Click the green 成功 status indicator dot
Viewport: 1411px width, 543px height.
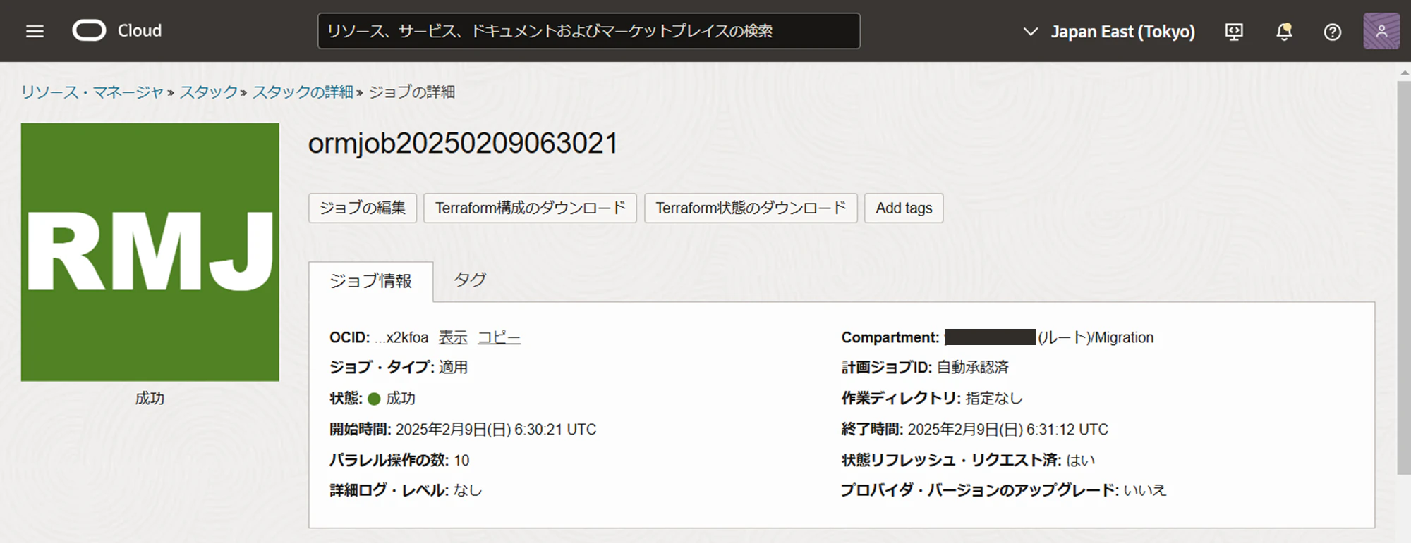coord(375,399)
